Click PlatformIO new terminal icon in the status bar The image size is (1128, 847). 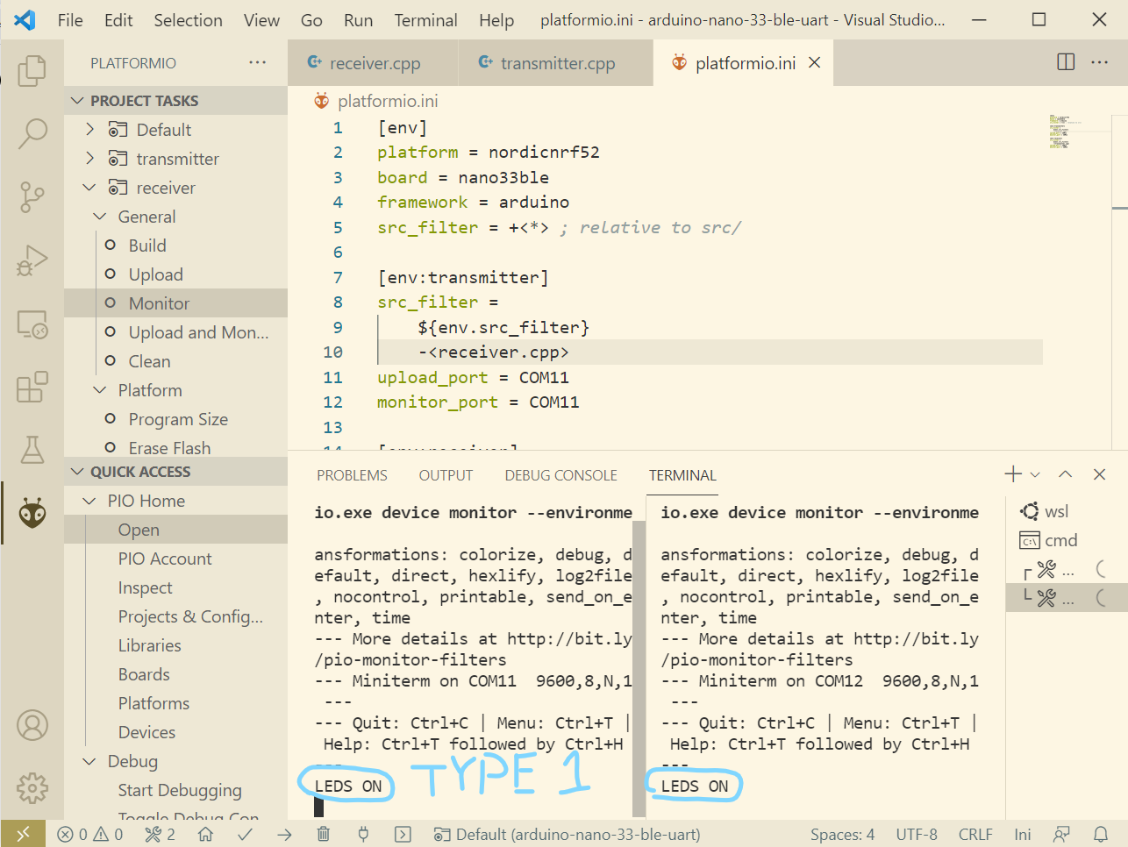point(403,834)
